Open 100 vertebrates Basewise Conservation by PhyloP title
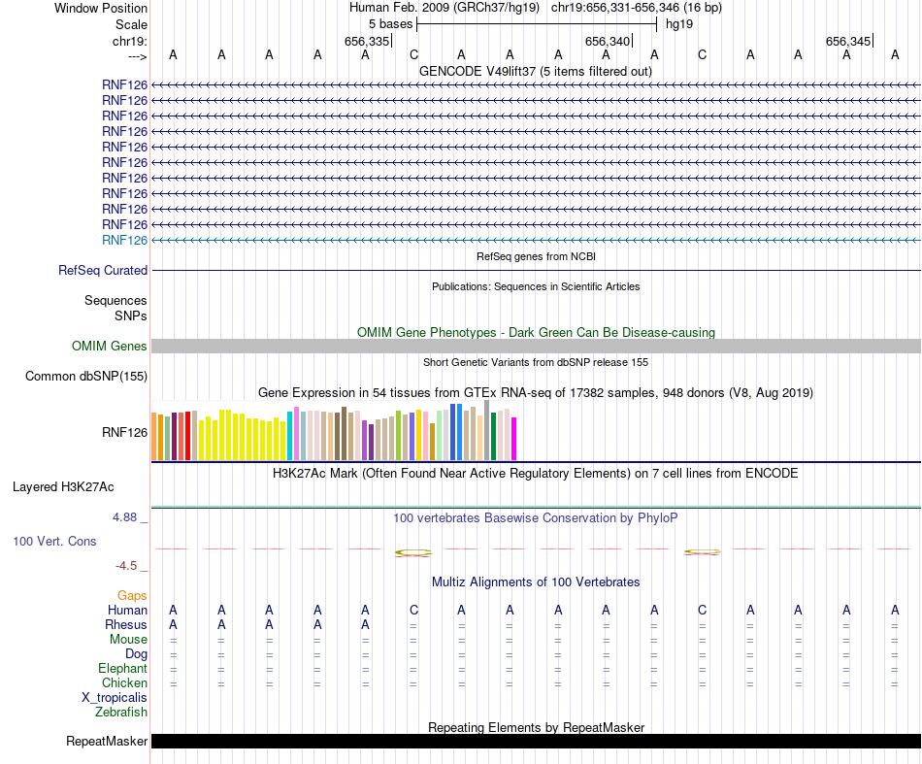 [x=536, y=518]
